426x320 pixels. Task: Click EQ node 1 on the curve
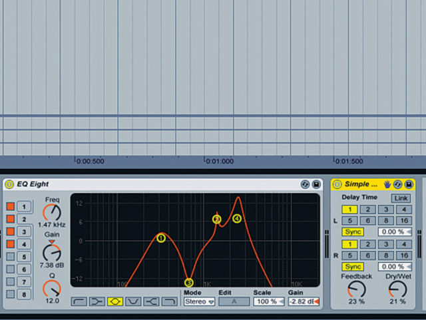[161, 238]
